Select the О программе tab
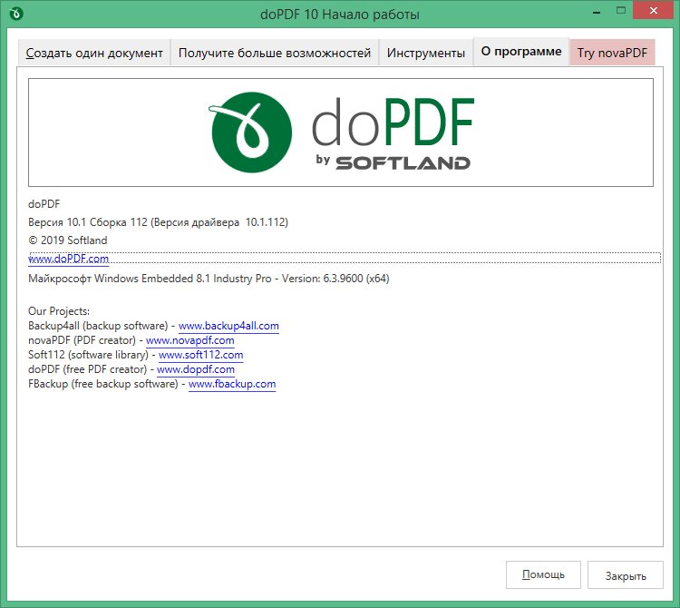 (520, 51)
